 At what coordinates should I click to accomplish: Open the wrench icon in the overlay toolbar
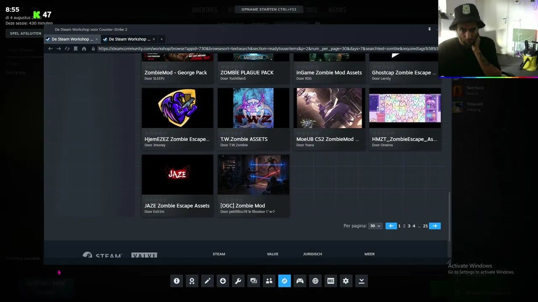238,281
